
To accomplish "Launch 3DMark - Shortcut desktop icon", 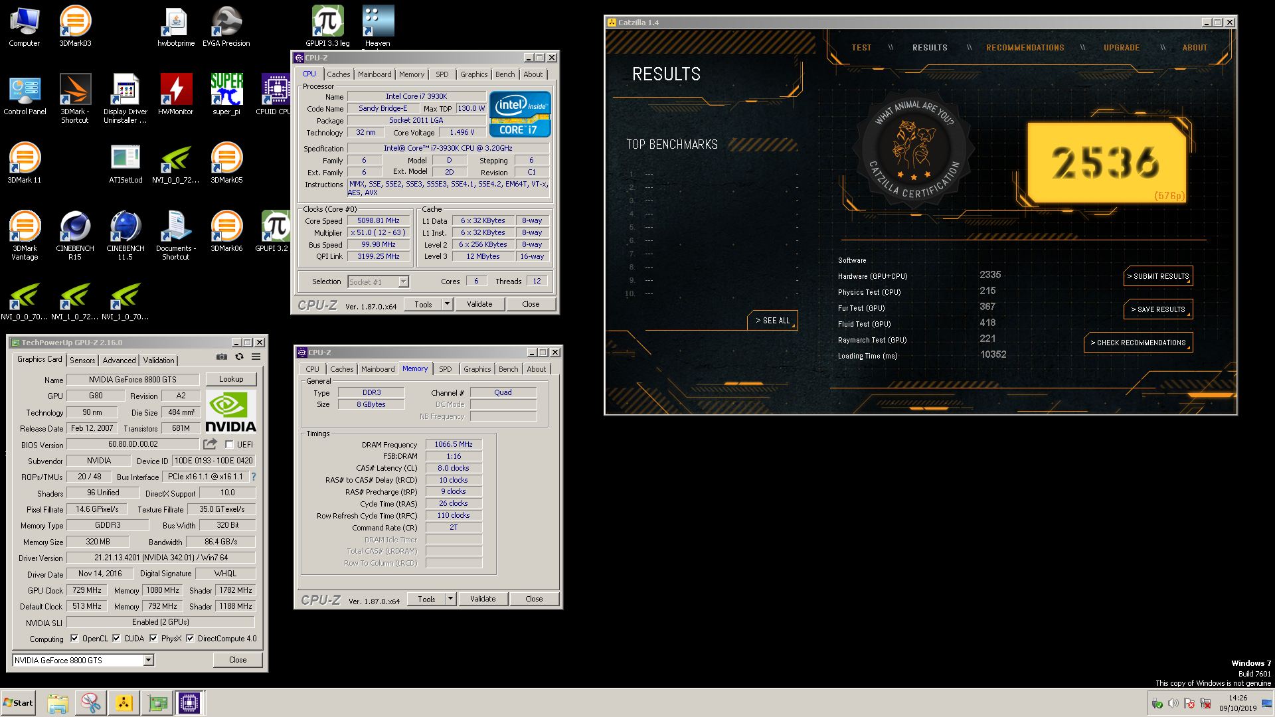I will [75, 99].
